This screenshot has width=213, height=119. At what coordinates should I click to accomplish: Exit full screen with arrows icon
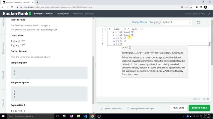(x=209, y=14)
